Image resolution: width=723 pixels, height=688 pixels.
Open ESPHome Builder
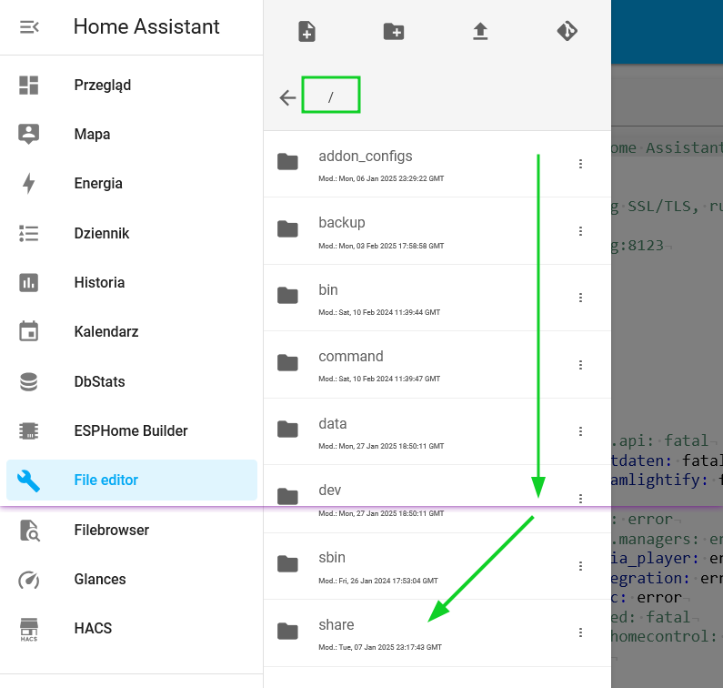point(131,430)
